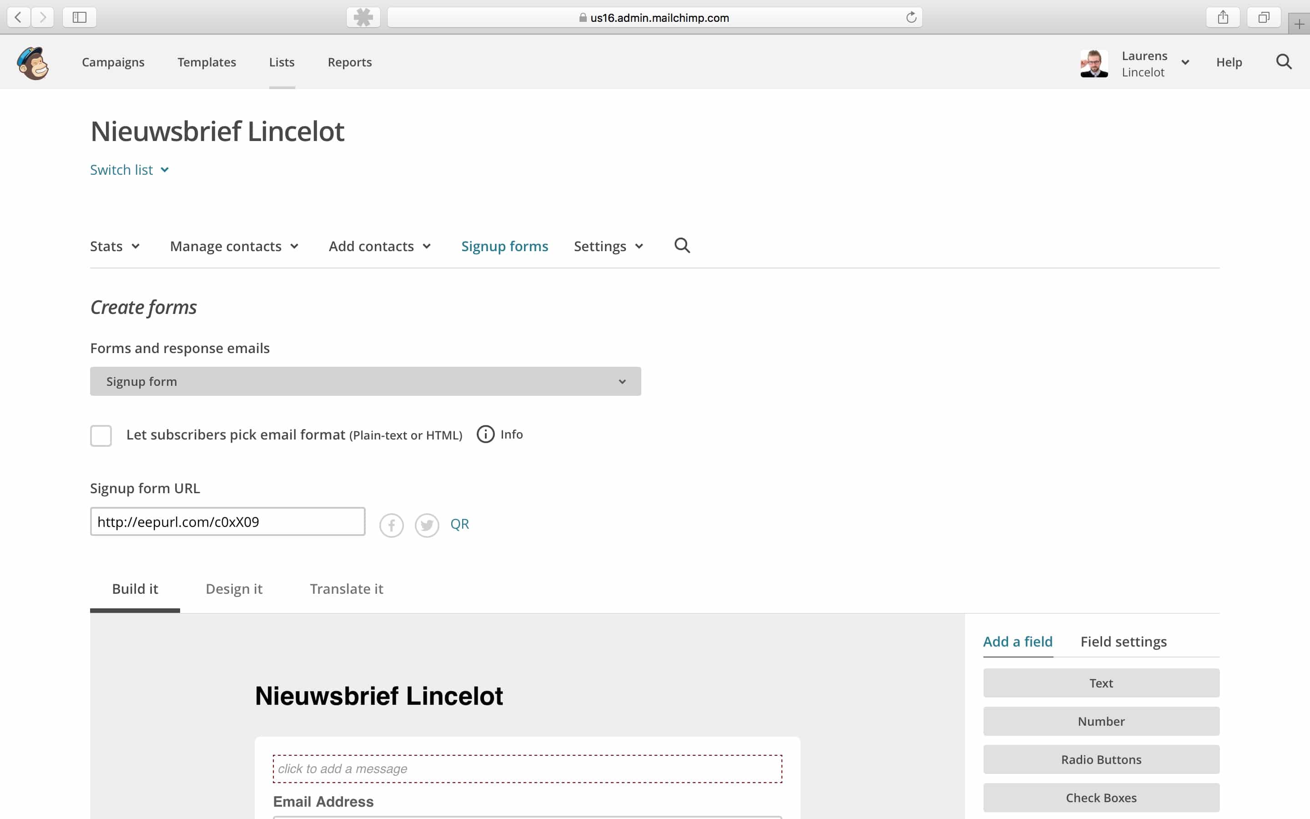This screenshot has width=1310, height=819.
Task: Open a new tab with the plus button
Action: (x=1299, y=24)
